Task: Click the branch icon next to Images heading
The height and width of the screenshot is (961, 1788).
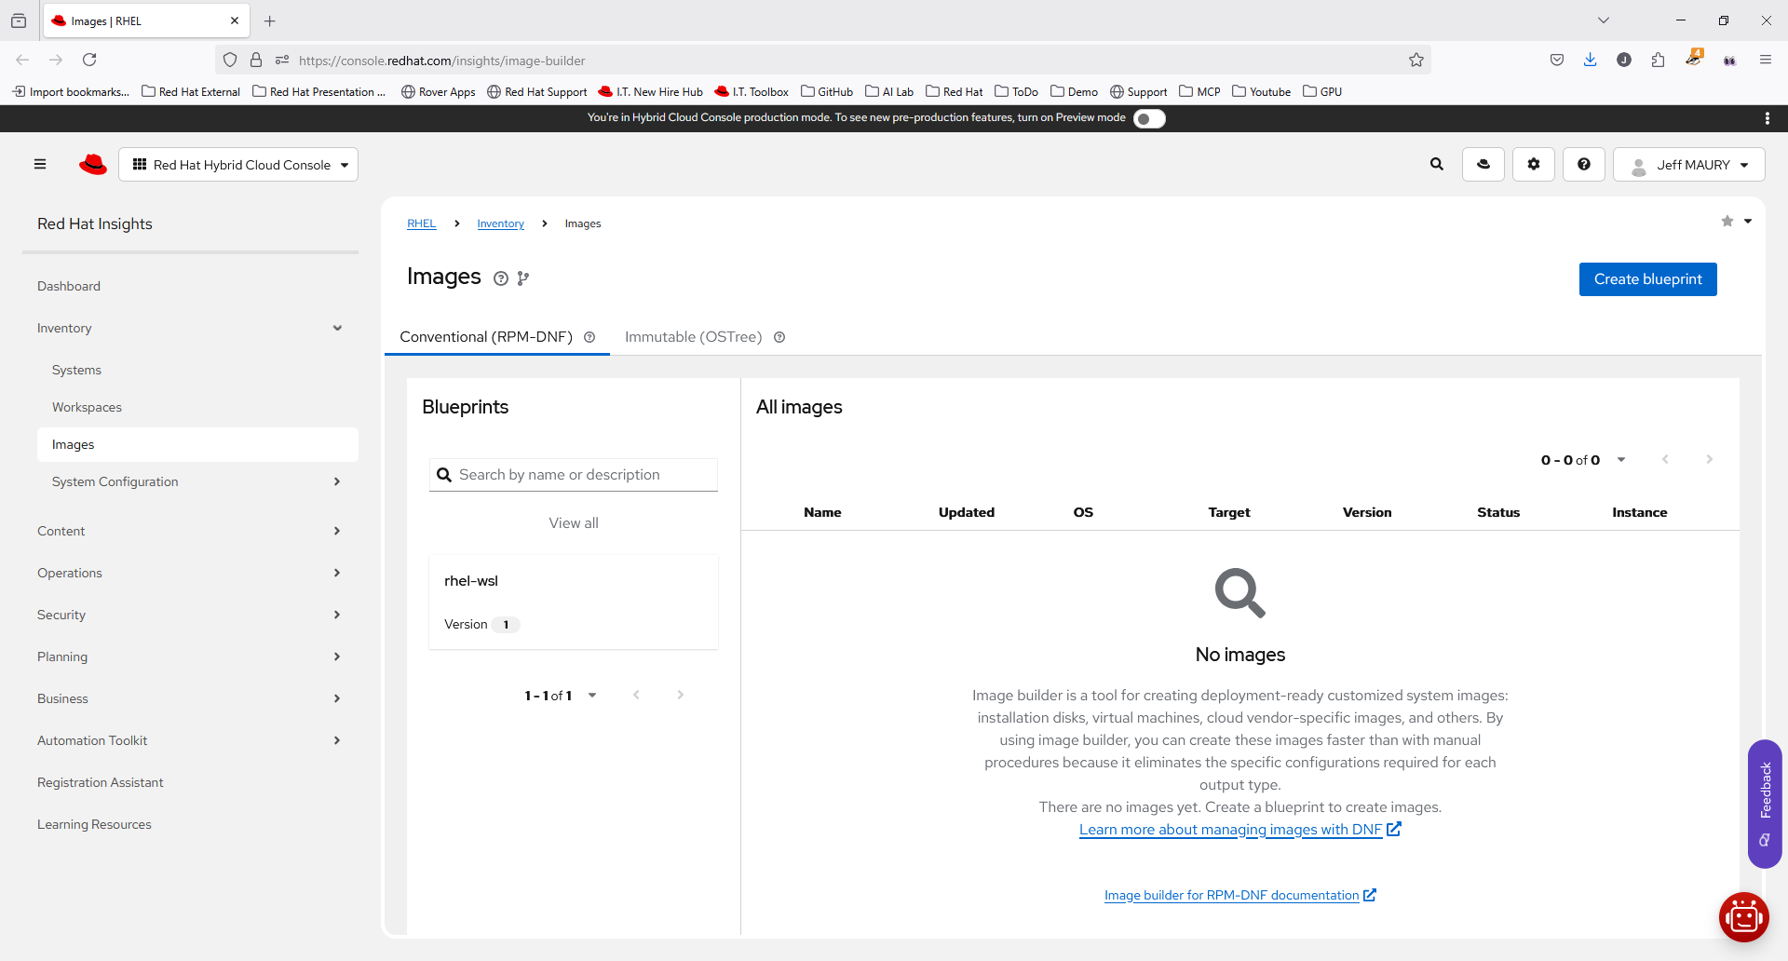Action: point(523,278)
